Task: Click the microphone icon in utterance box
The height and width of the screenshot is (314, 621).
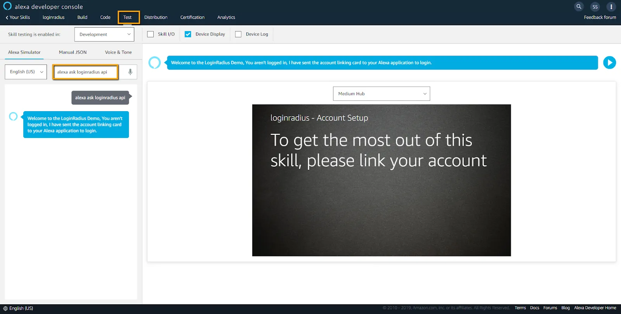Action: tap(130, 72)
